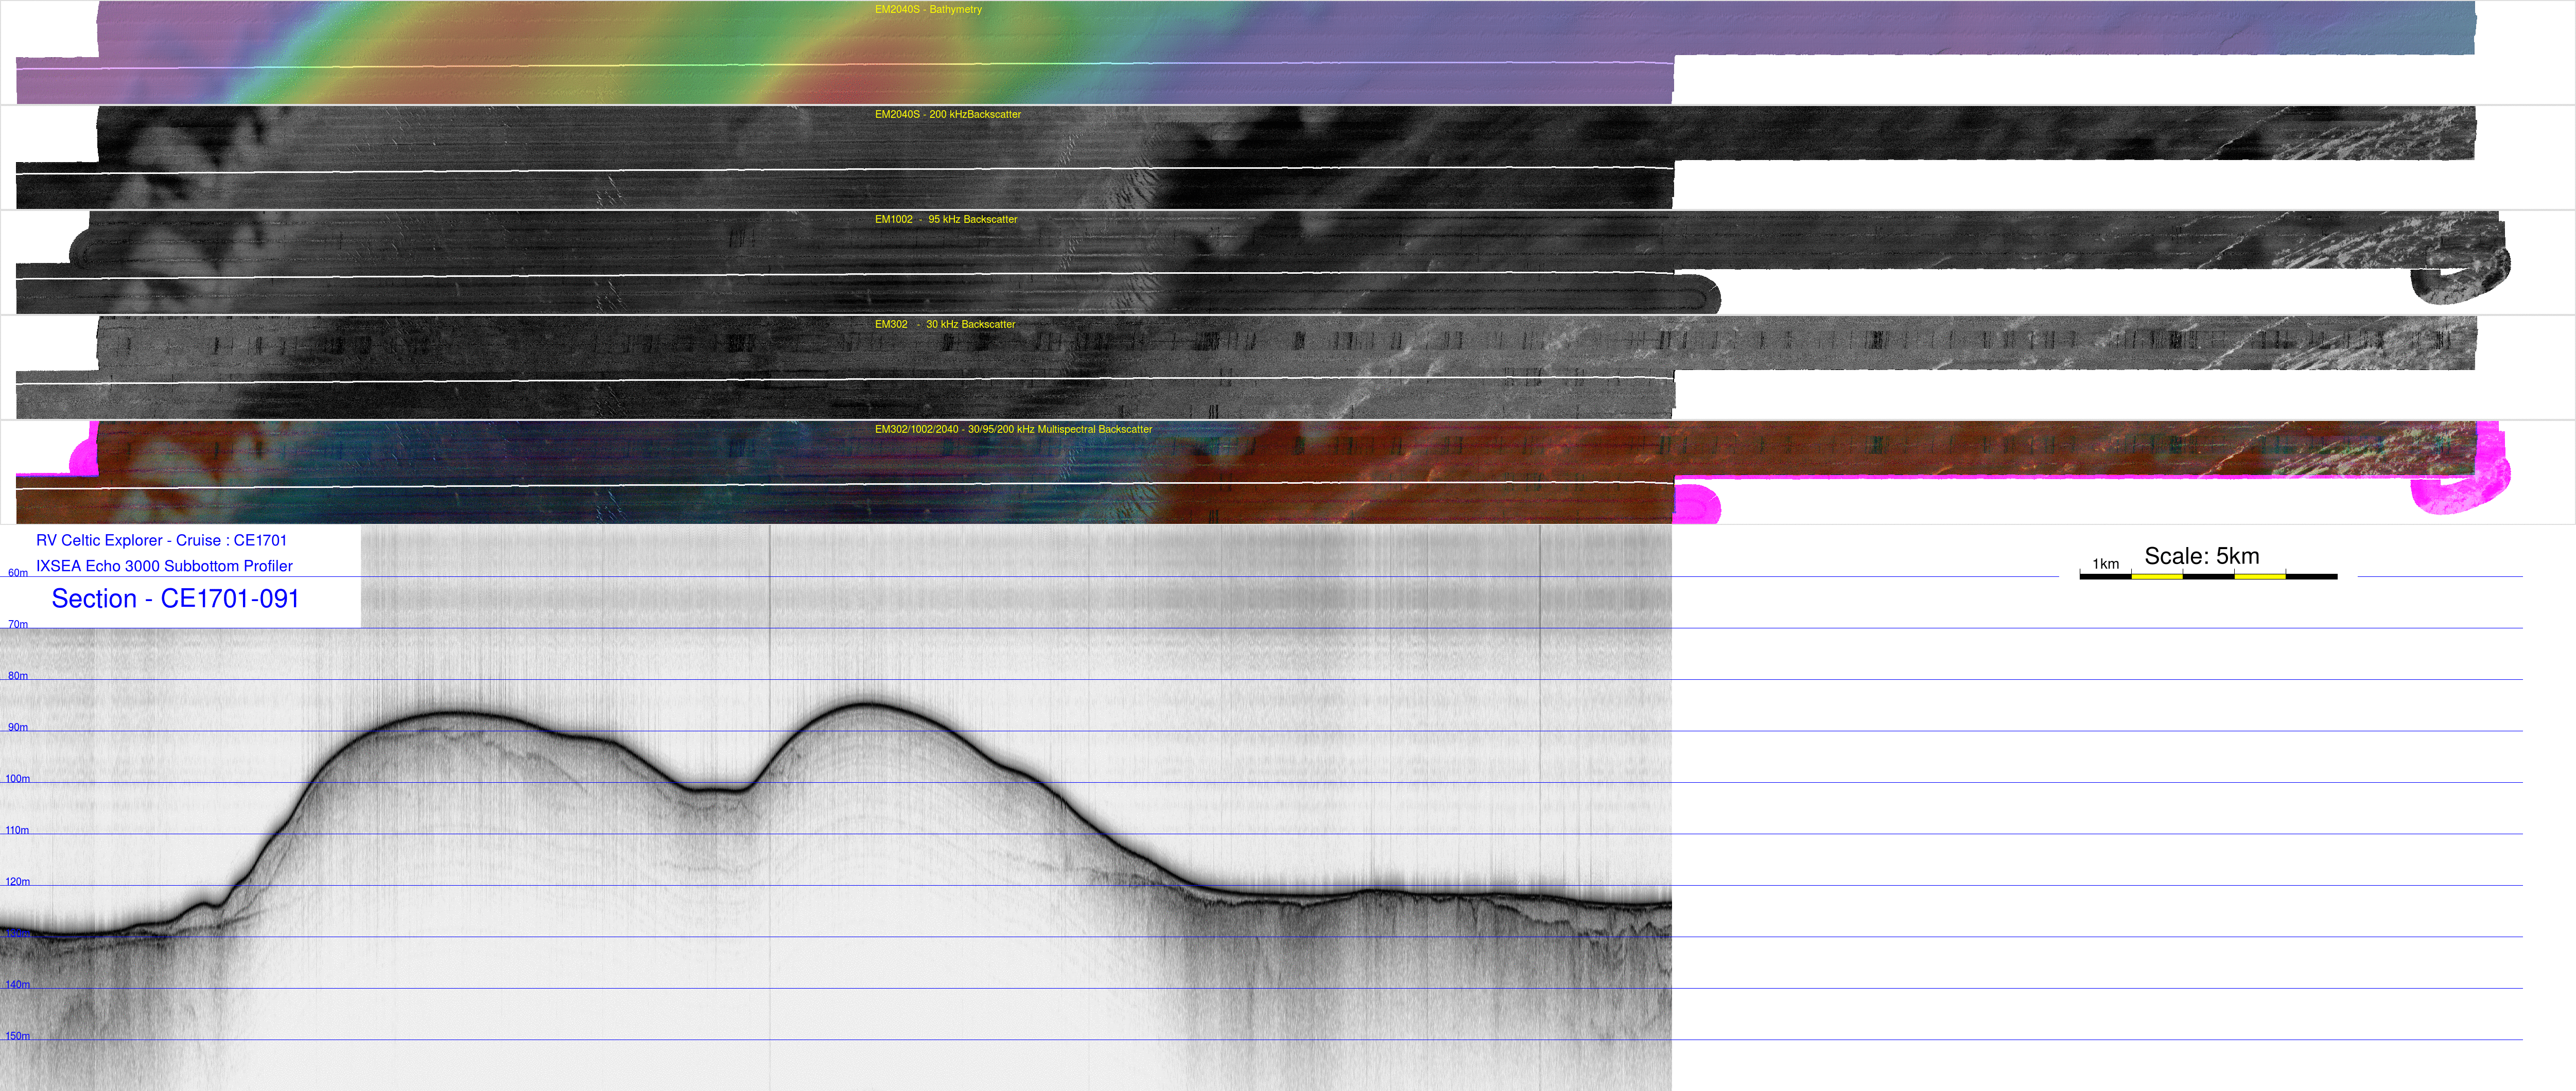
Task: Click the 100m depth label
Action: pos(18,779)
